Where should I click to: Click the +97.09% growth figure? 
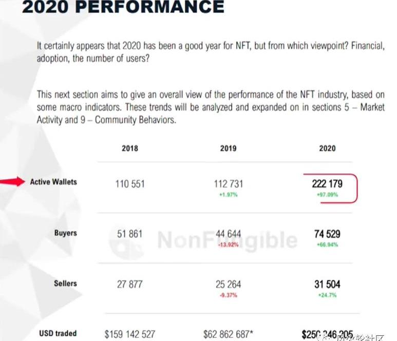[x=327, y=195]
